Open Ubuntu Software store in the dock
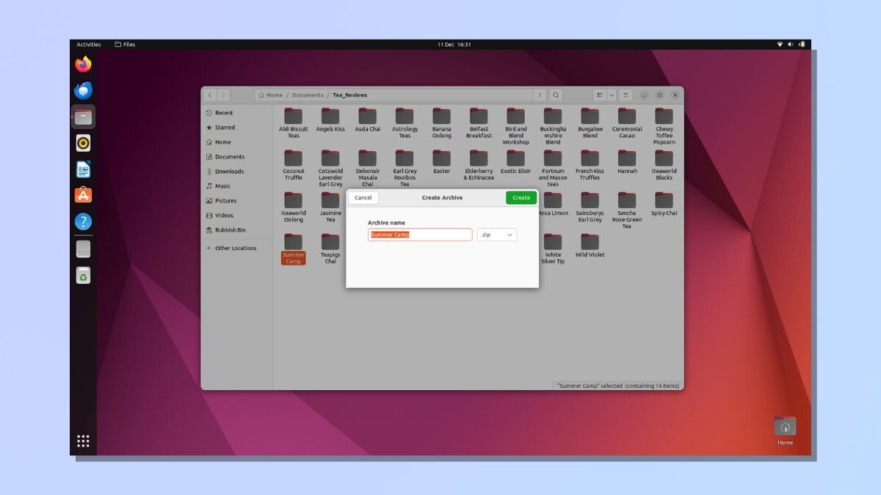 tap(83, 195)
